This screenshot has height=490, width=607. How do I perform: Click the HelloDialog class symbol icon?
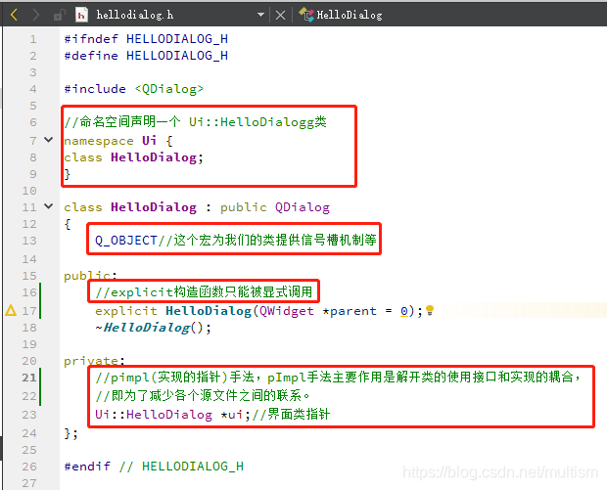pyautogui.click(x=306, y=15)
